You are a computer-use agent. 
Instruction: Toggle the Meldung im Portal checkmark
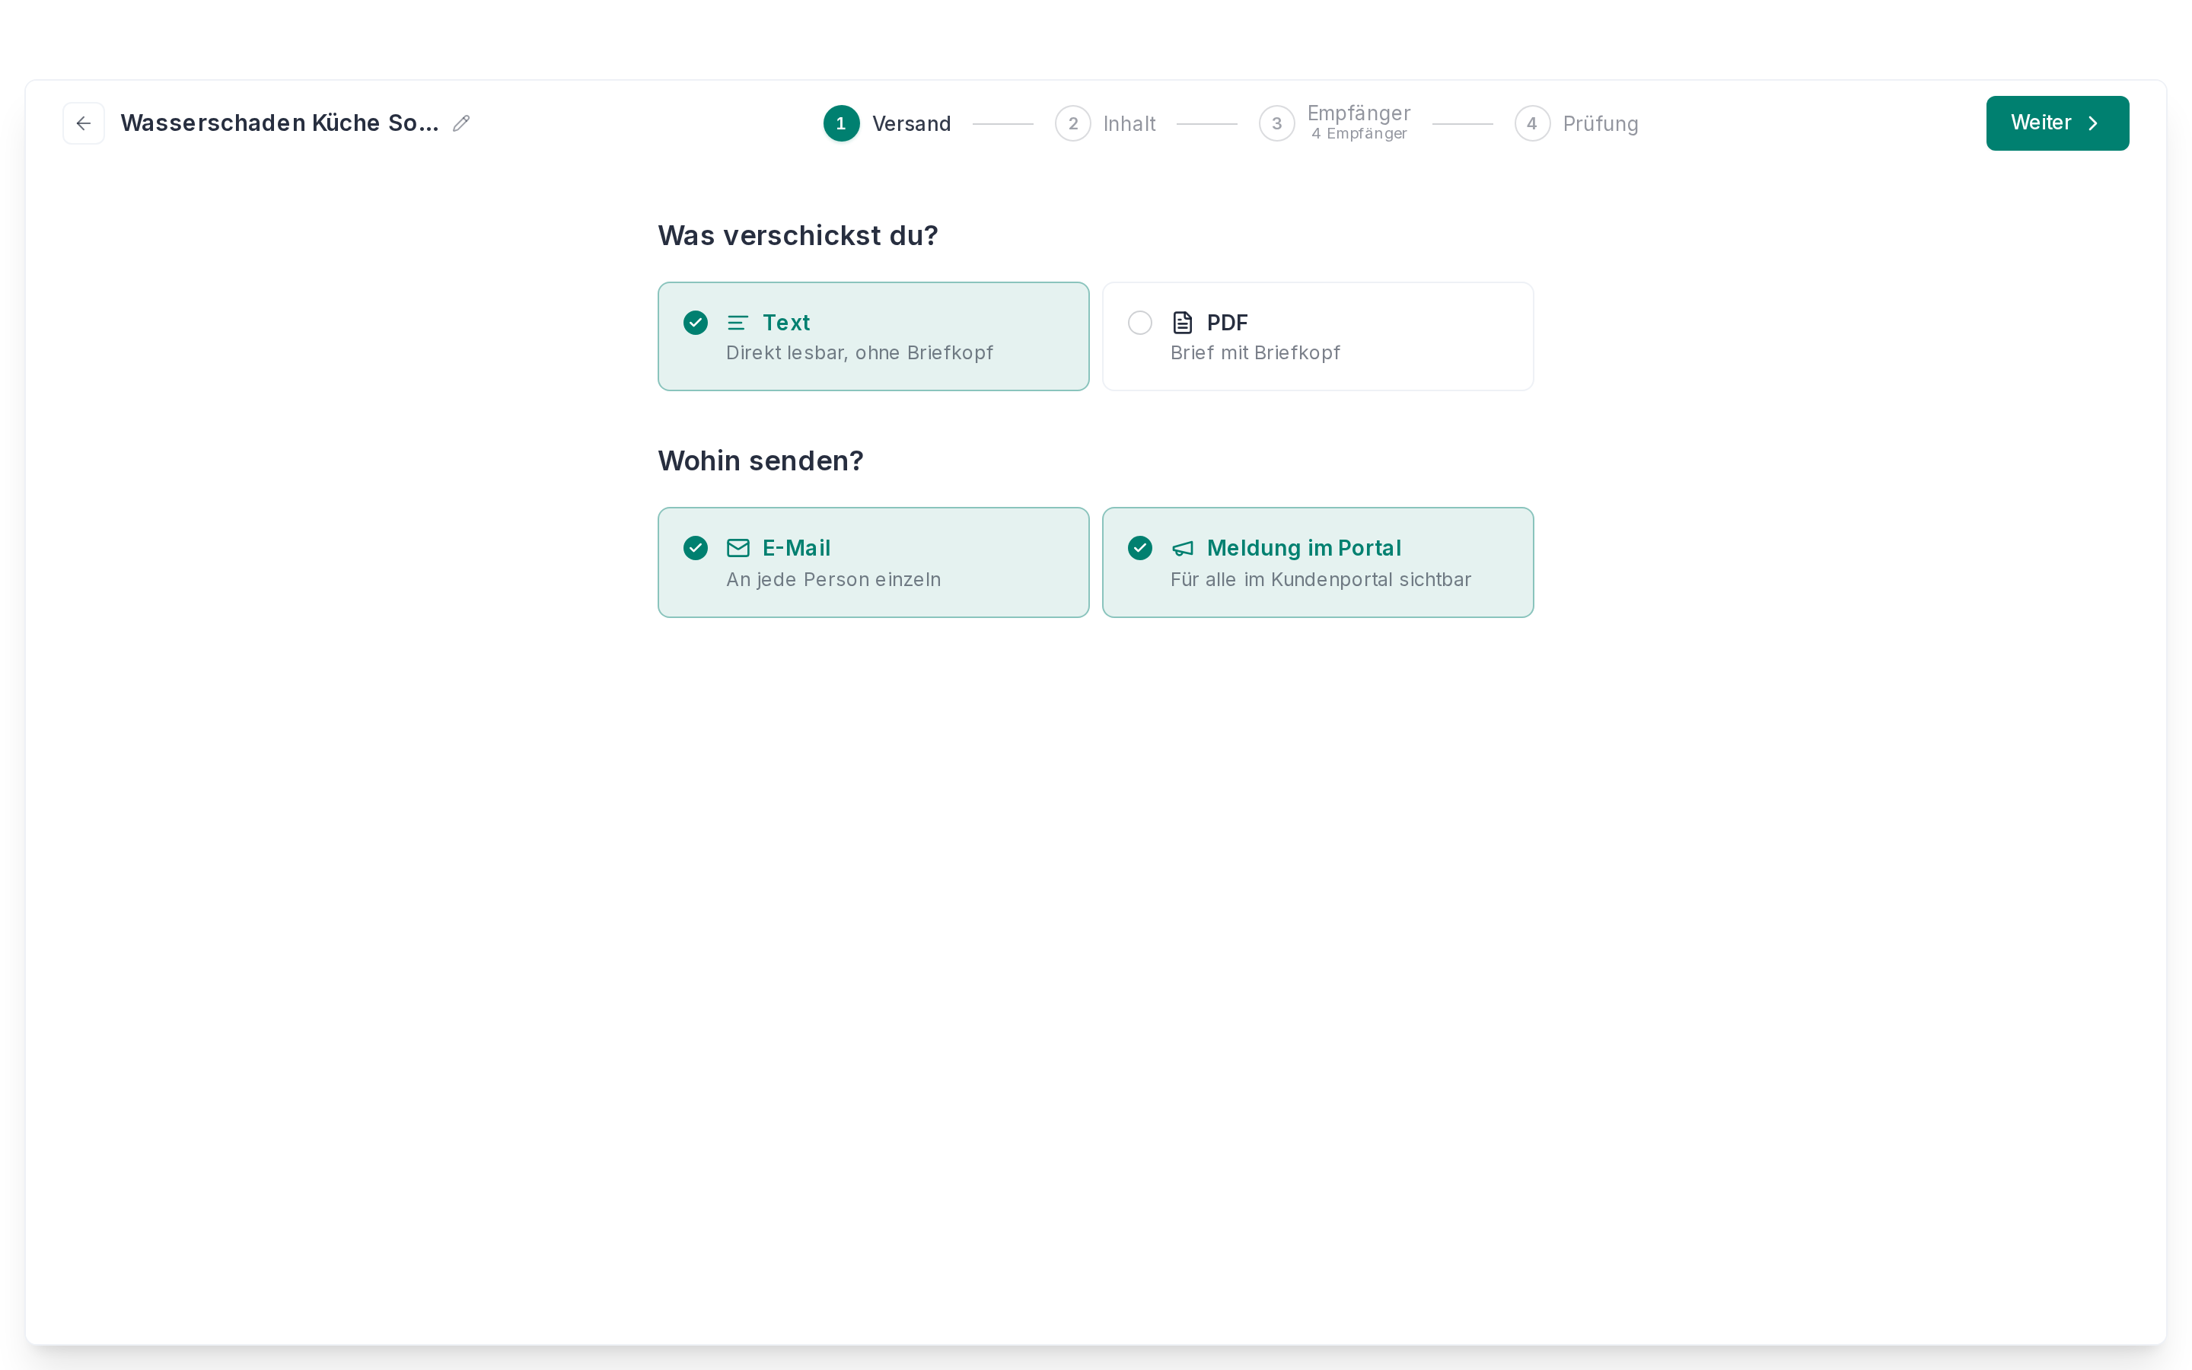[1139, 548]
